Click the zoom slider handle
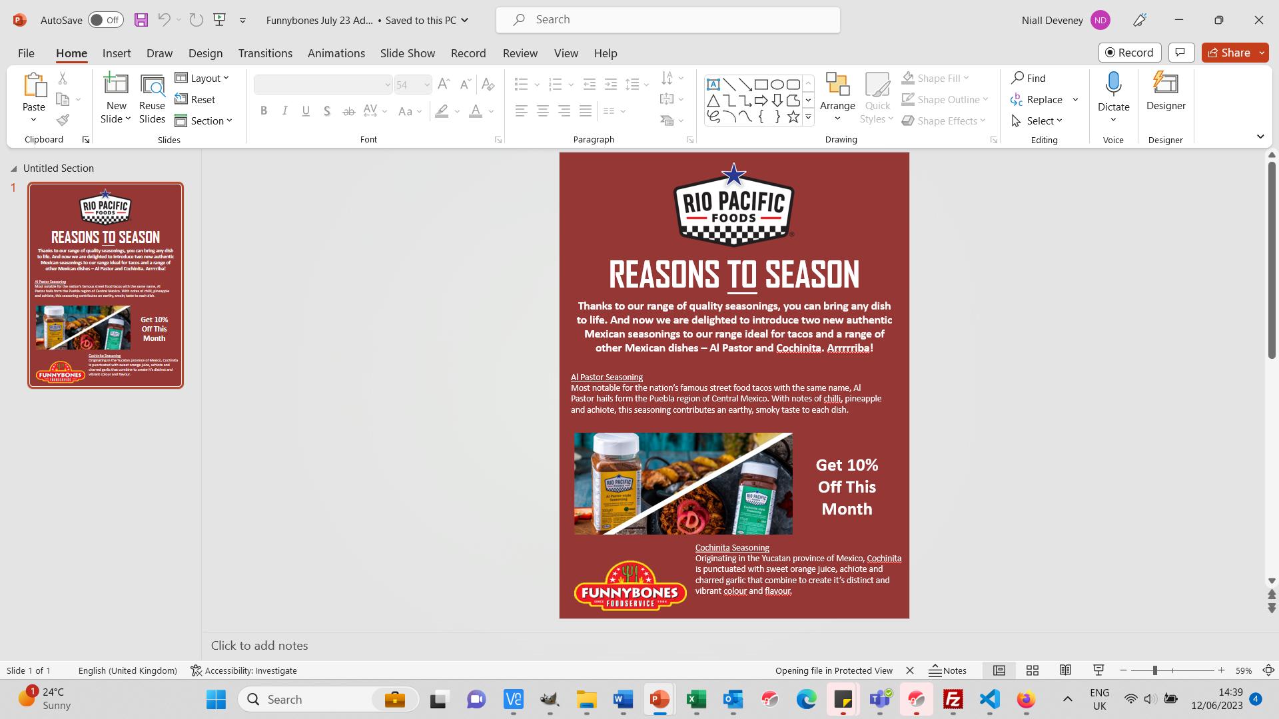 tap(1154, 670)
